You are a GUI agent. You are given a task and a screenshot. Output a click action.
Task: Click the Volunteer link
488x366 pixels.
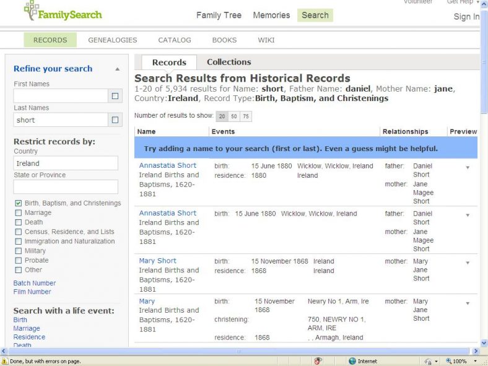point(418,2)
